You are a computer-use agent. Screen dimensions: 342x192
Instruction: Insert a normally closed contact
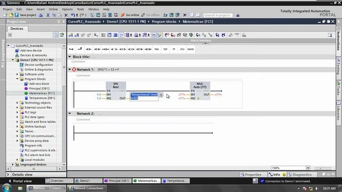click(97, 50)
